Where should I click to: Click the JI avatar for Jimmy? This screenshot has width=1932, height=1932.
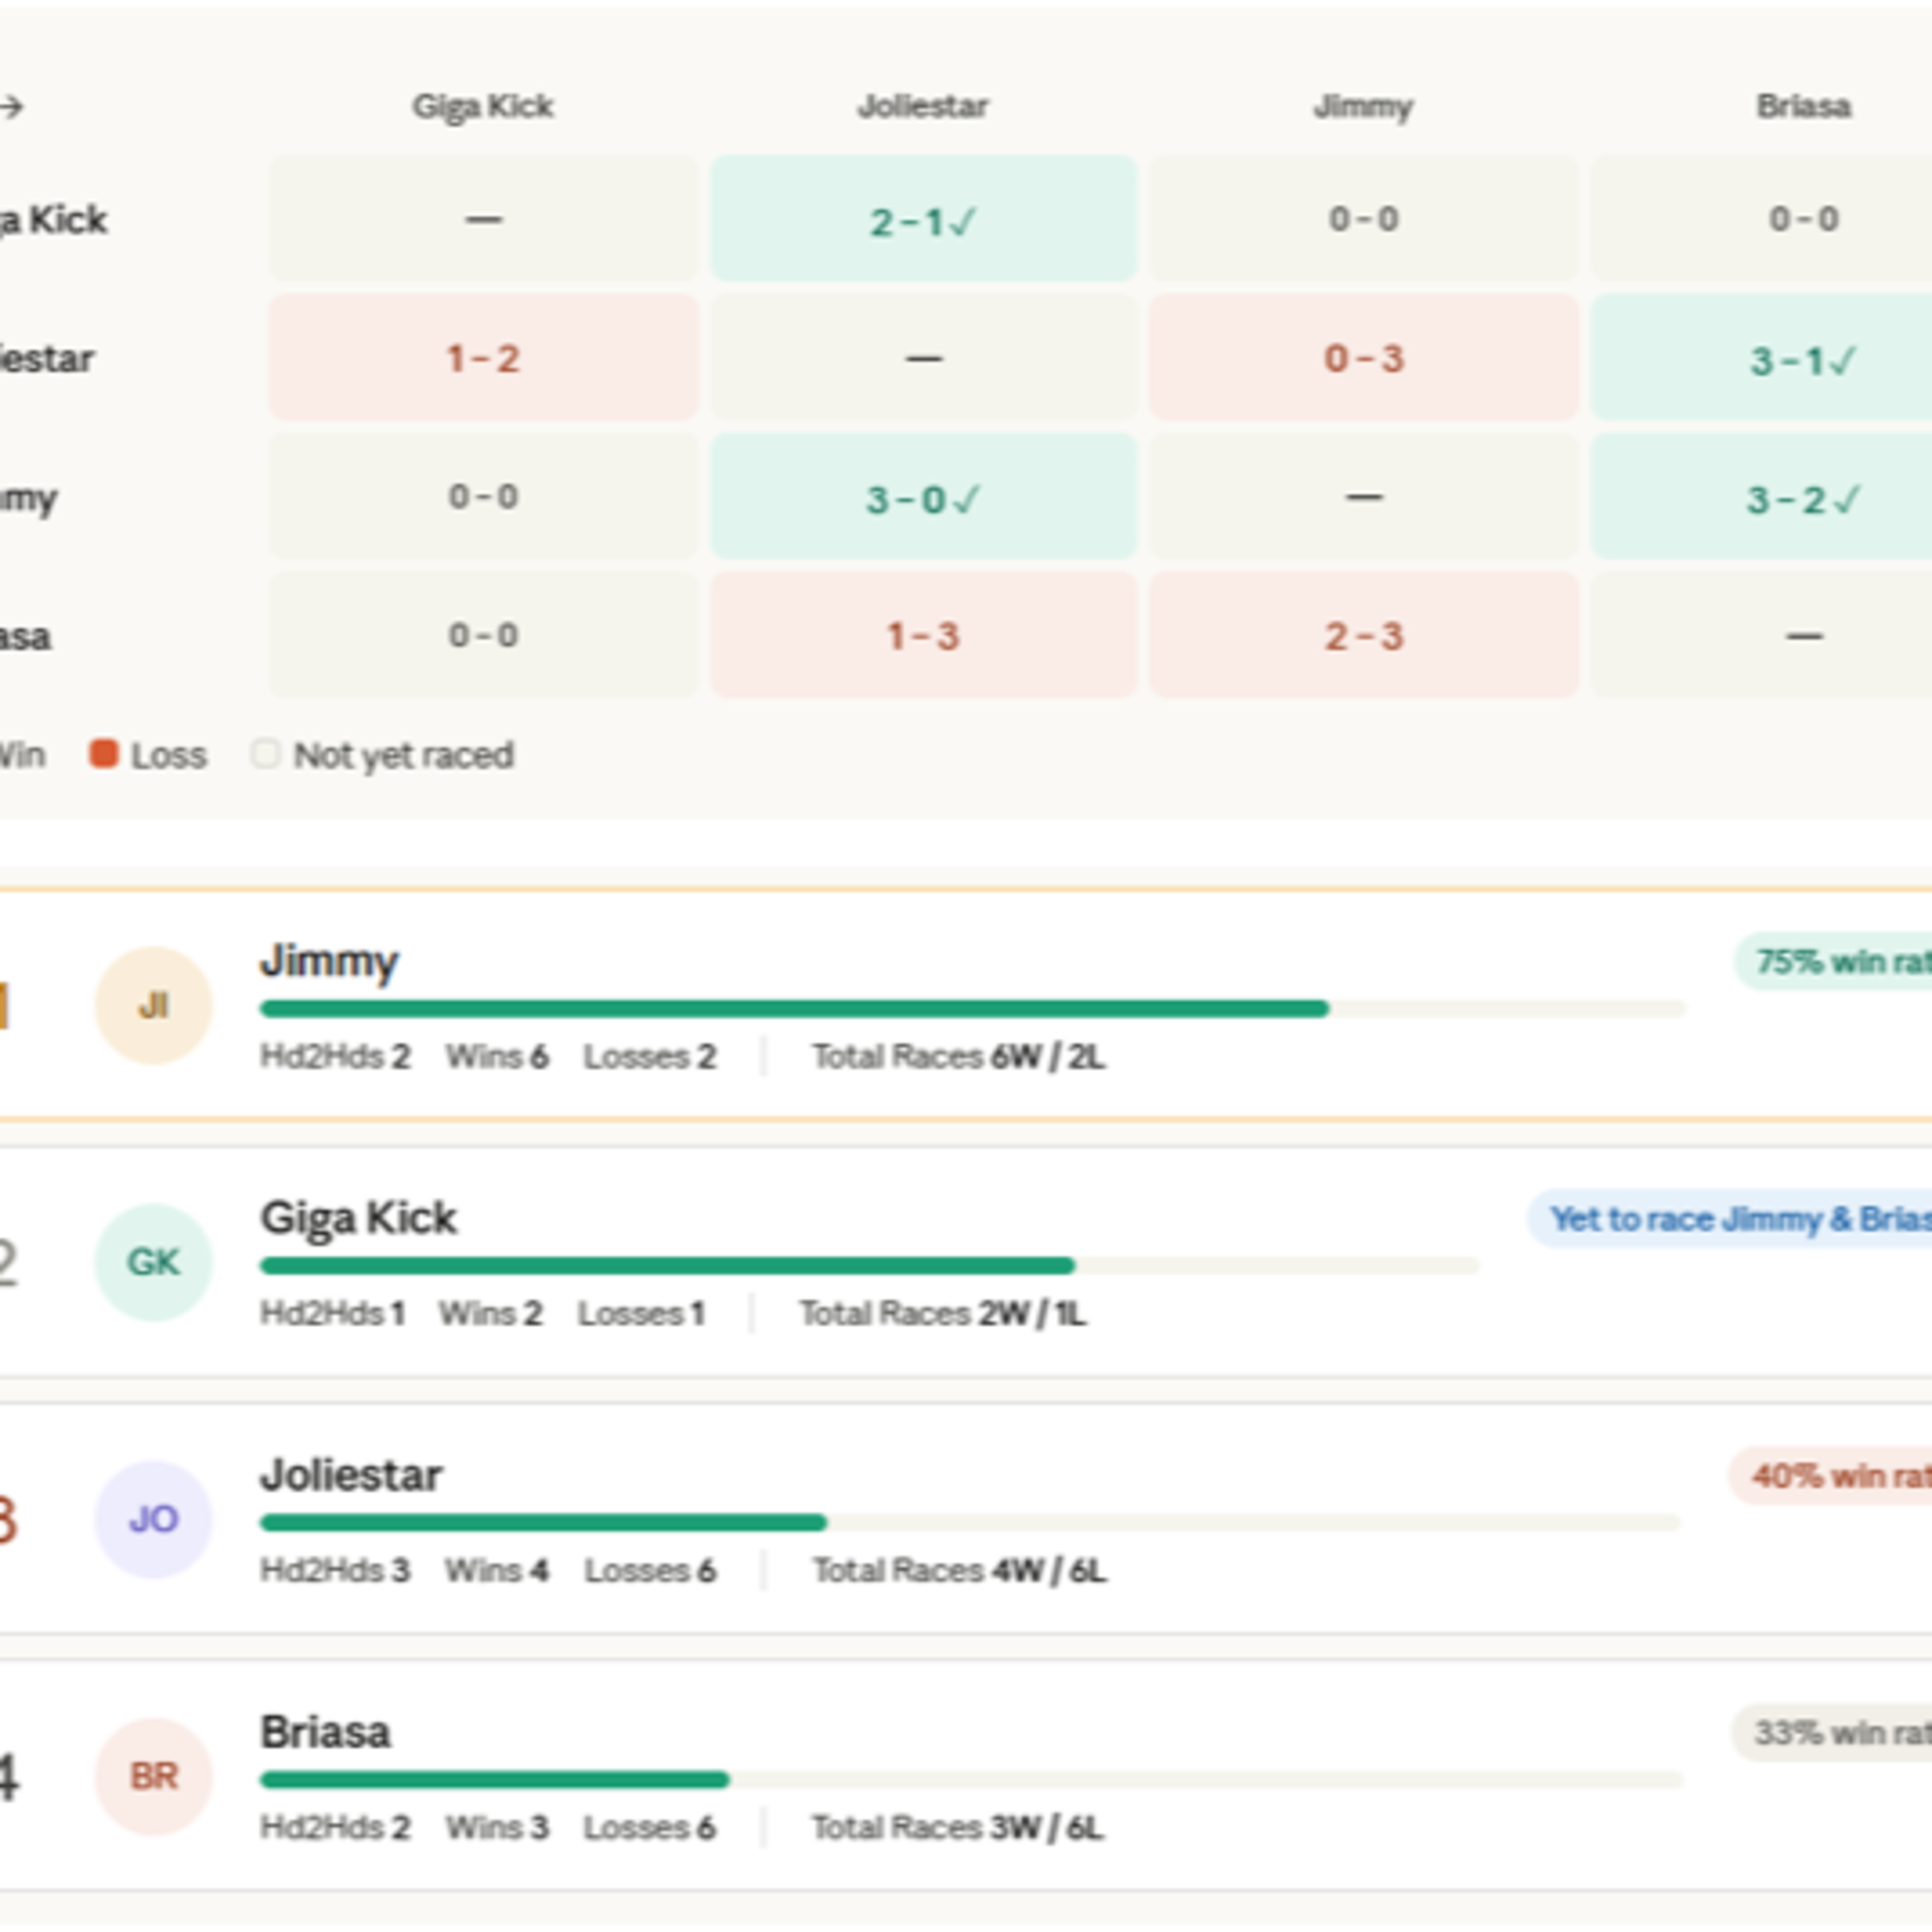click(153, 1005)
